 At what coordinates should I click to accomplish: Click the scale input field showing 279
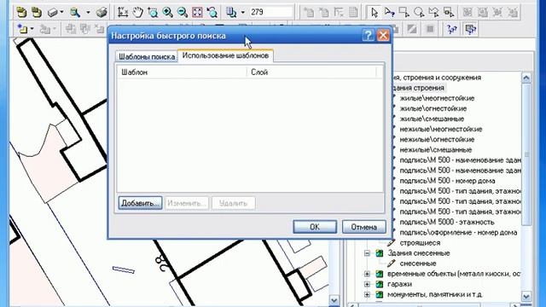tap(271, 12)
